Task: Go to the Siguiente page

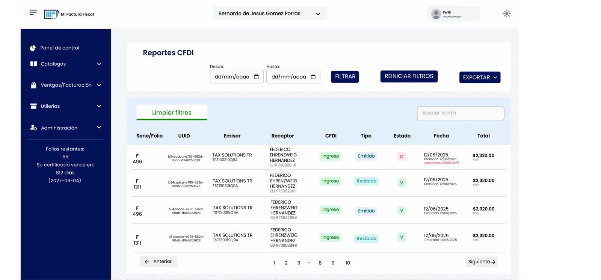Action: click(482, 262)
